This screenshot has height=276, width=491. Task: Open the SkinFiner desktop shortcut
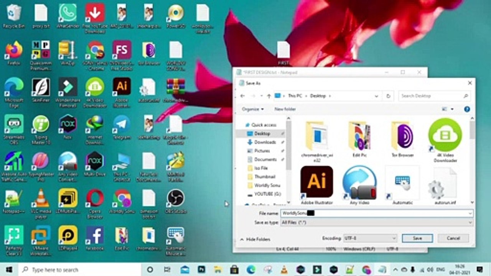point(41,90)
